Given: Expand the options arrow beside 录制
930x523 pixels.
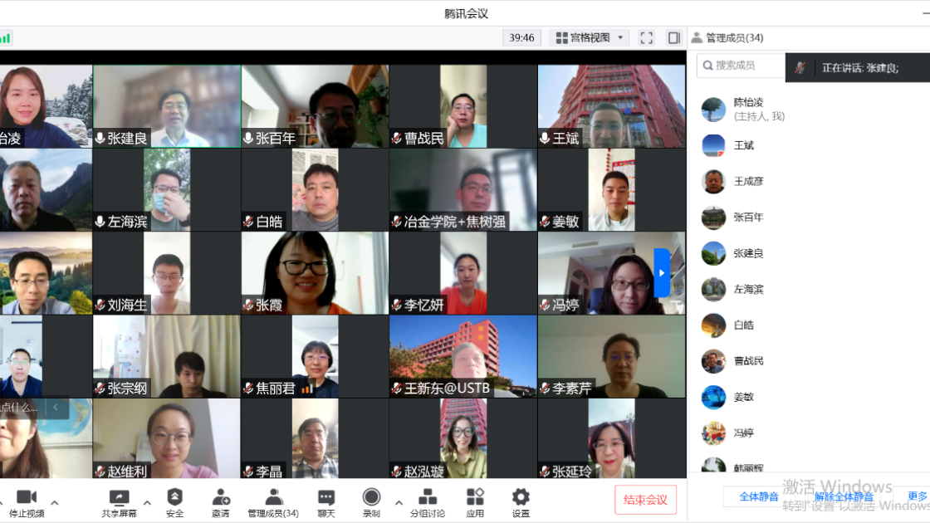Looking at the screenshot, I should pyautogui.click(x=399, y=502).
